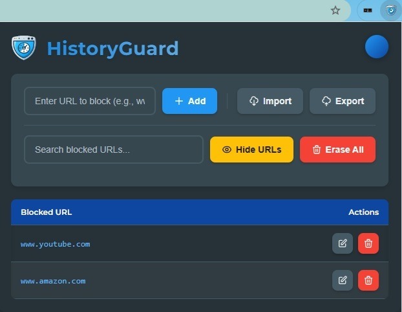Delete the www.youtube.com entry
402x312 pixels.
[368, 243]
